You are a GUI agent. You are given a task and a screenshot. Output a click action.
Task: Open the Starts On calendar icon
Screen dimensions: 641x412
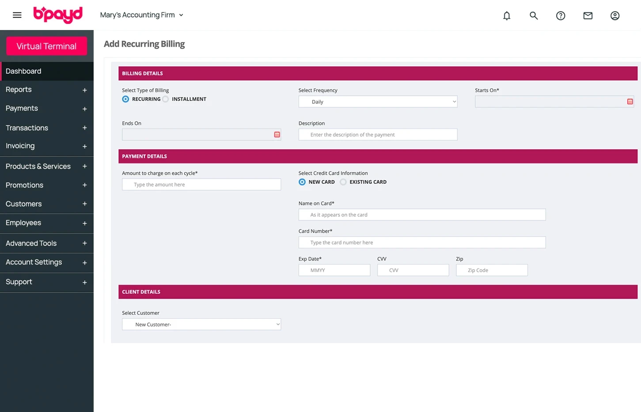point(630,102)
